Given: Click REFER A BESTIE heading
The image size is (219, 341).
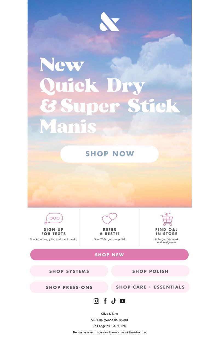Looking at the screenshot, I should (109, 232).
